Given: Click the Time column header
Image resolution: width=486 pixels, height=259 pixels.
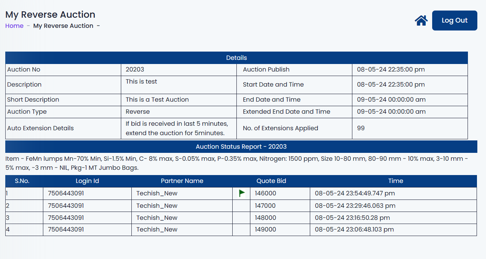Looking at the screenshot, I should click(395, 181).
